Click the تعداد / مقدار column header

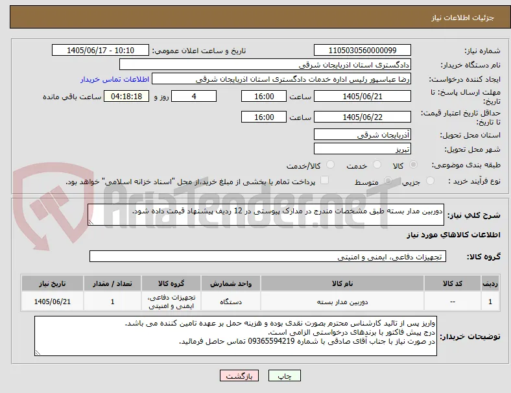pyautogui.click(x=112, y=283)
